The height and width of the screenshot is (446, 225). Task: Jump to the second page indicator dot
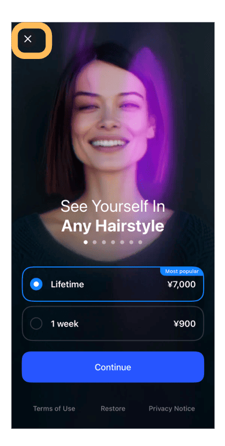pyautogui.click(x=95, y=242)
